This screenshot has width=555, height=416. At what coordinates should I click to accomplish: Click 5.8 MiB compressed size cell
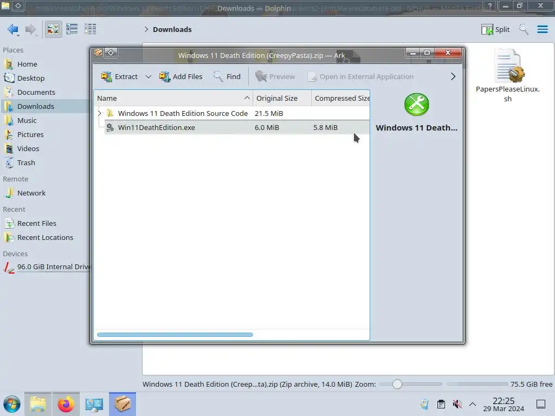coord(325,128)
